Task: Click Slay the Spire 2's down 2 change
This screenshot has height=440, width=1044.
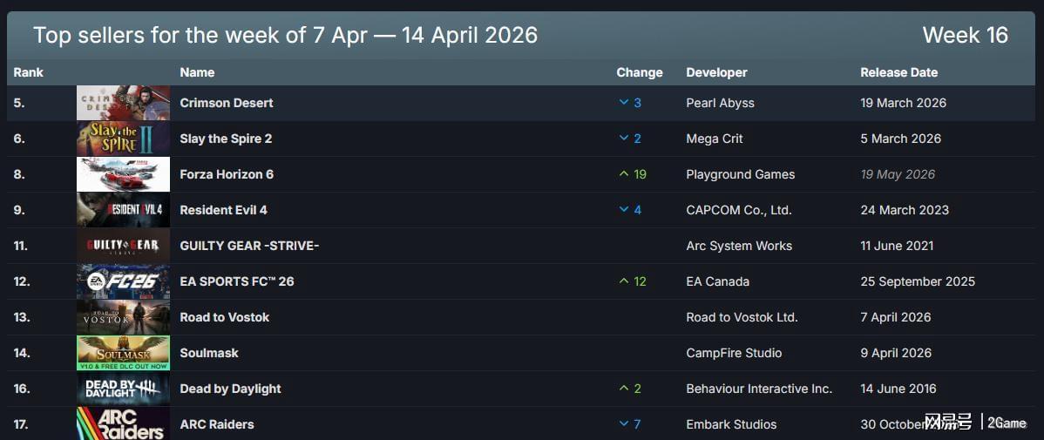Action: [x=630, y=139]
